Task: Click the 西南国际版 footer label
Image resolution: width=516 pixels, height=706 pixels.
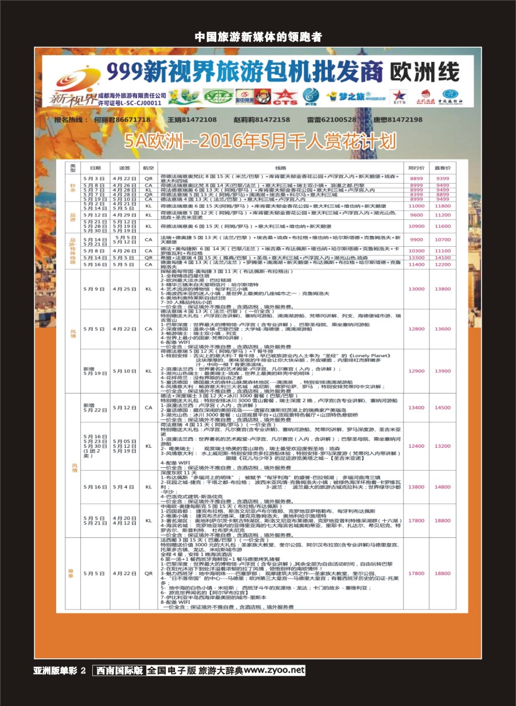Action: coord(119,670)
